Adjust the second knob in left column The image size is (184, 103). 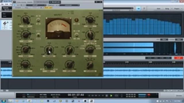click(26, 35)
